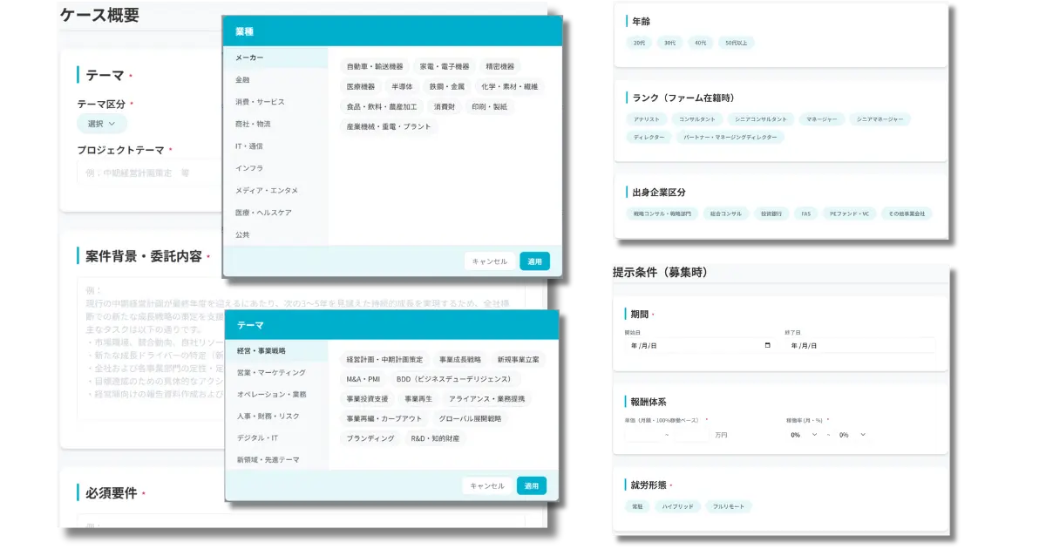Apply the テーマ dialog with 適用 button
1046x549 pixels.
point(532,485)
